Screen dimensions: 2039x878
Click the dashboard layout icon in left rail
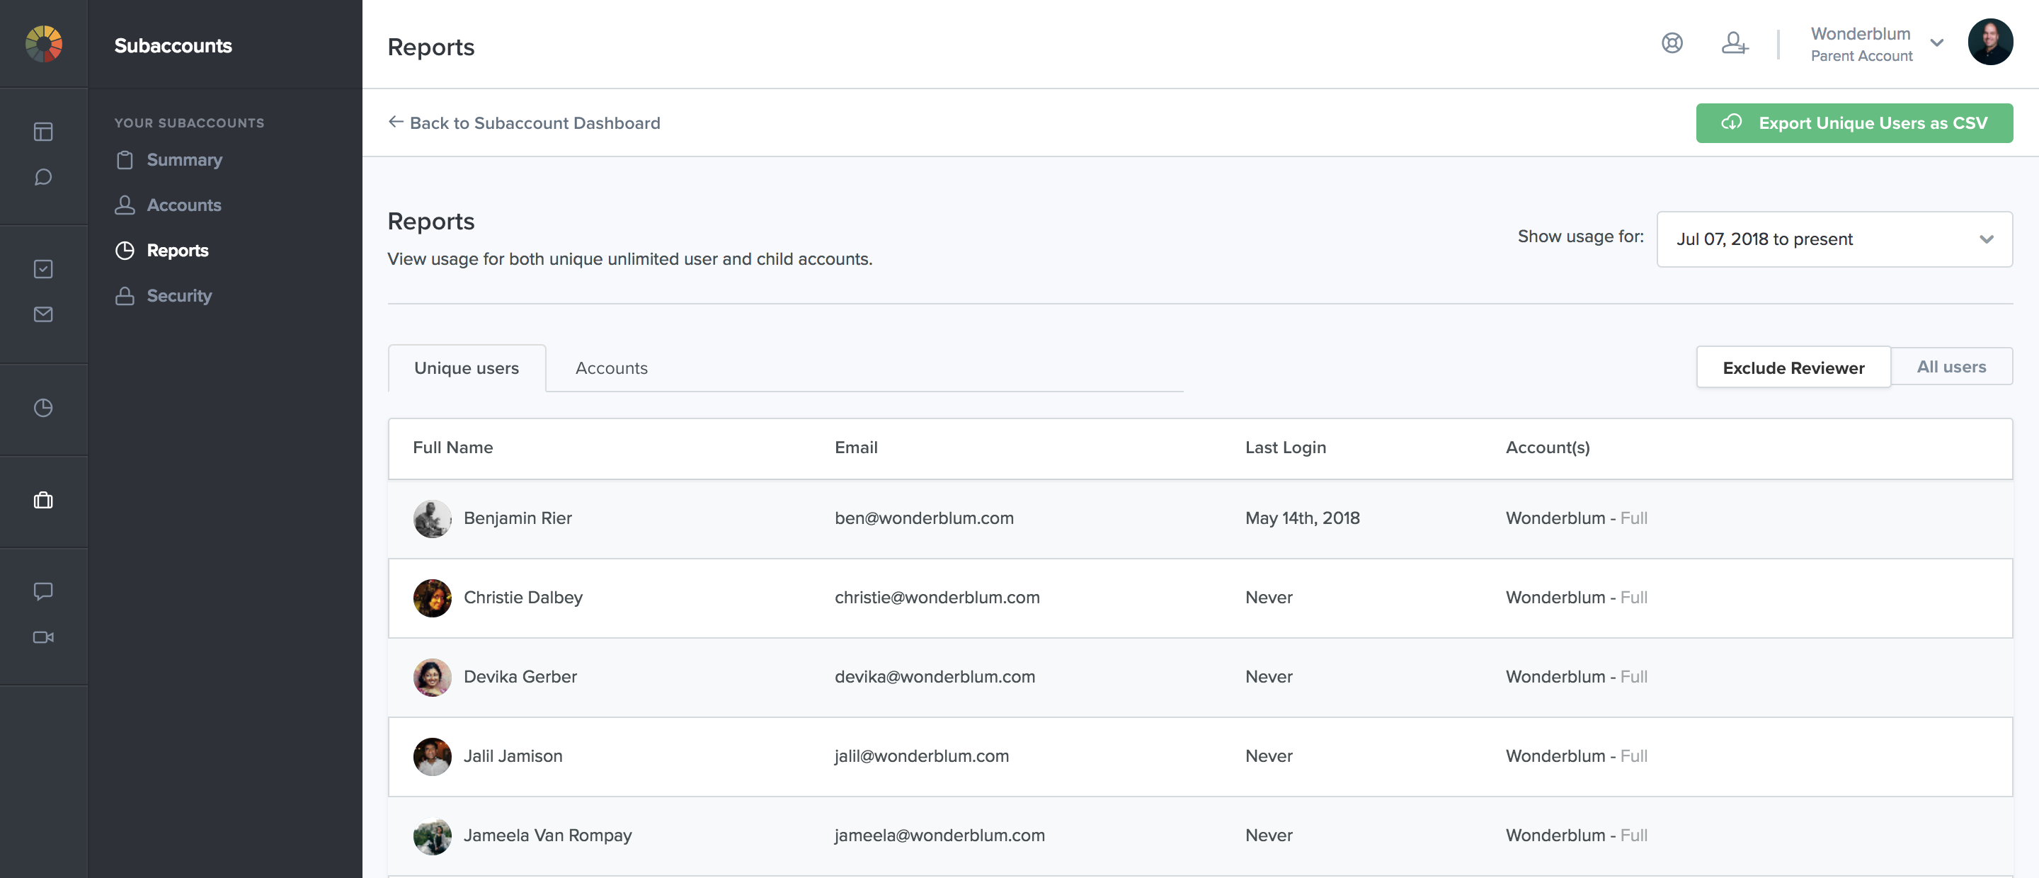[x=43, y=132]
